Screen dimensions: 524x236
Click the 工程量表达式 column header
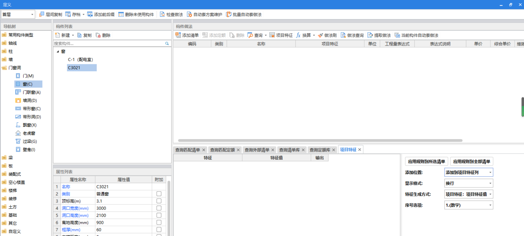[397, 44]
